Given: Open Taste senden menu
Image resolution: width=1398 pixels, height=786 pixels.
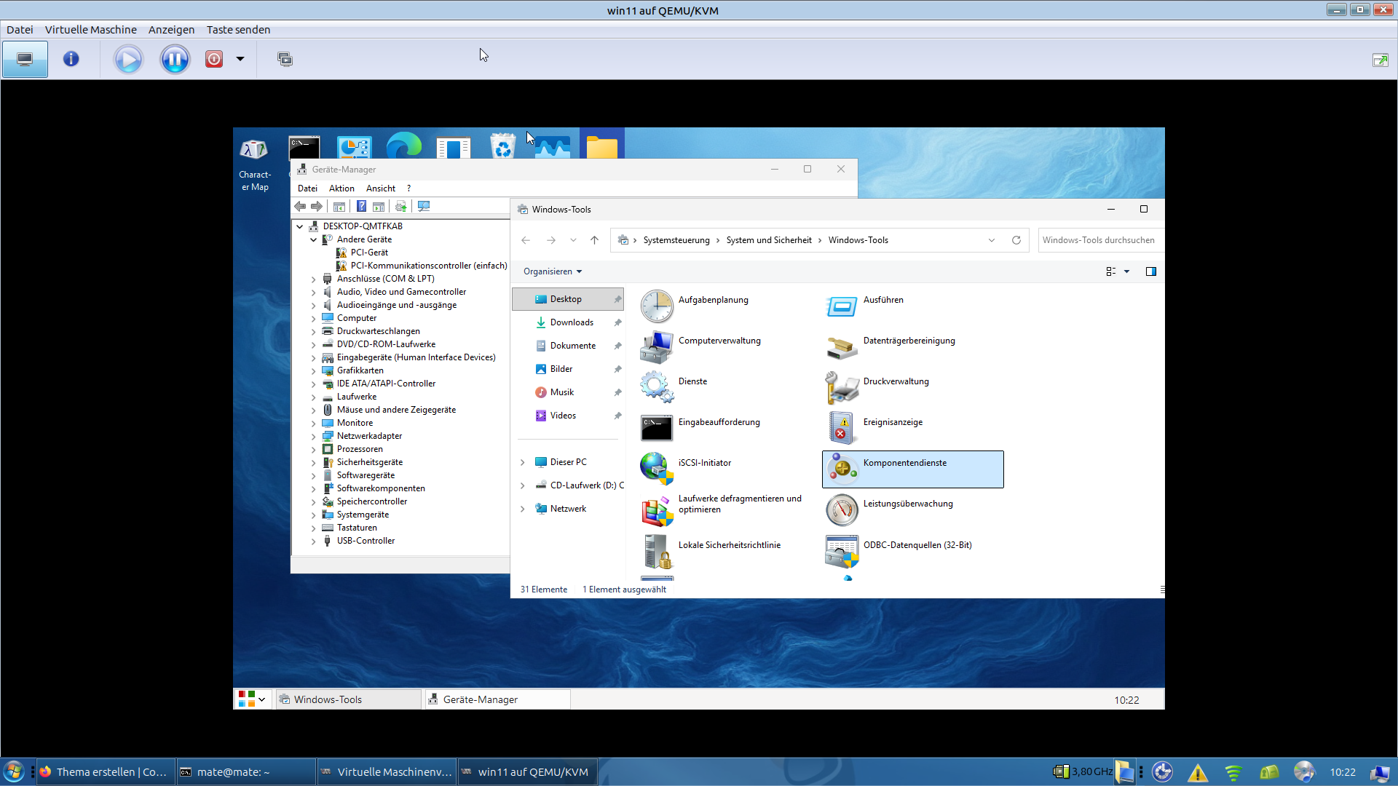Looking at the screenshot, I should coord(238,30).
